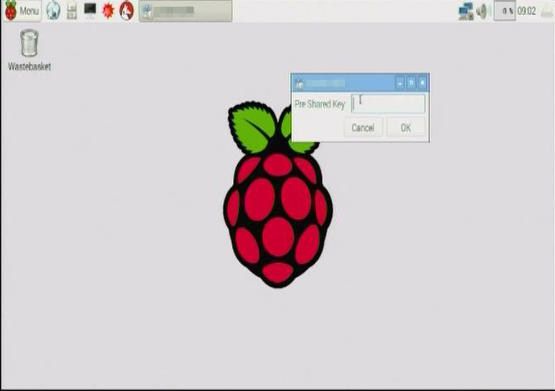Image resolution: width=555 pixels, height=391 pixels.
Task: Open the Raspberry Pi Menu button
Action: pos(22,11)
